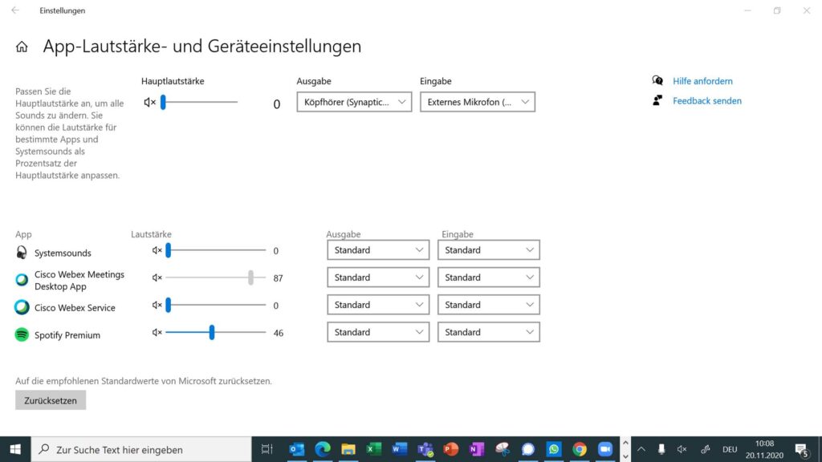Open Webex Meetings Desktop App Ausgabe dropdown
Viewport: 822px width, 462px height.
pyautogui.click(x=378, y=277)
